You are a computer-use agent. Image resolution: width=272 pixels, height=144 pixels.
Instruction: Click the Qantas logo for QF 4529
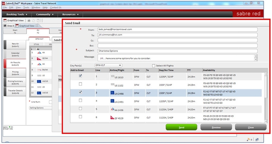click(112, 118)
